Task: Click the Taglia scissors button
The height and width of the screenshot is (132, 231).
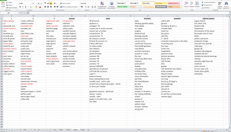Action: (9, 3)
